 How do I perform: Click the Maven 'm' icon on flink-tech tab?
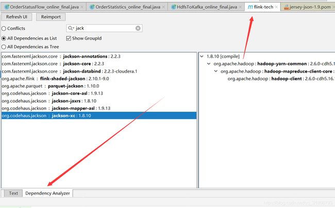coord(250,7)
